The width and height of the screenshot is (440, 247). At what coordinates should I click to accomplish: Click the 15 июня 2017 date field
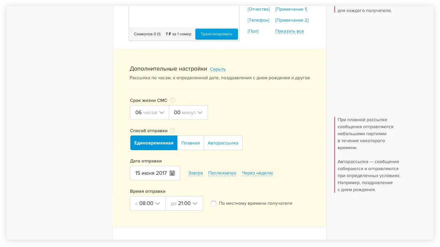155,173
